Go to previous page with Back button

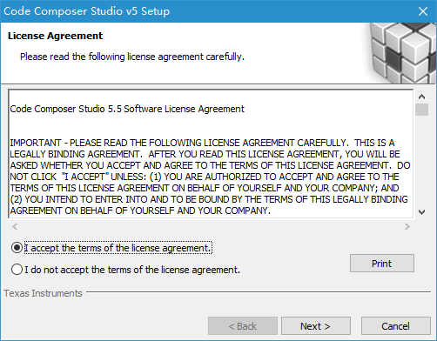[x=243, y=326]
